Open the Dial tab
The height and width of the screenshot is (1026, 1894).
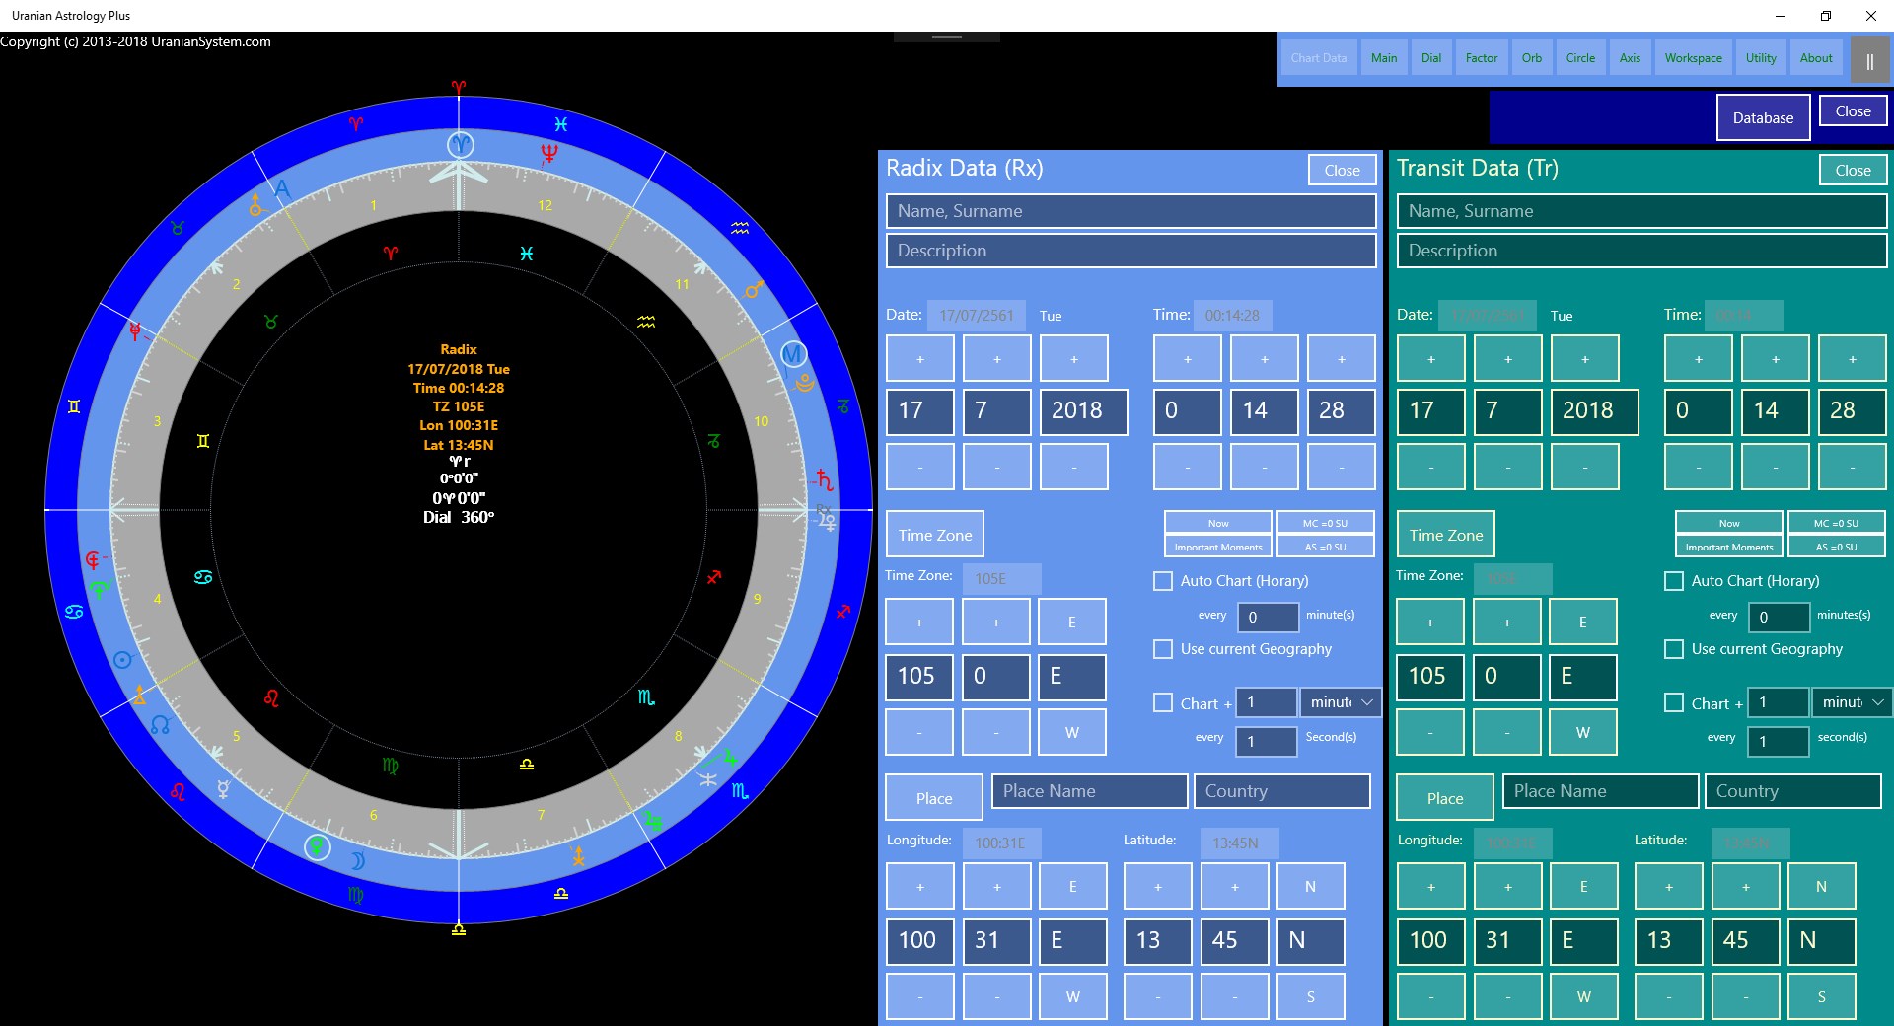1431,58
